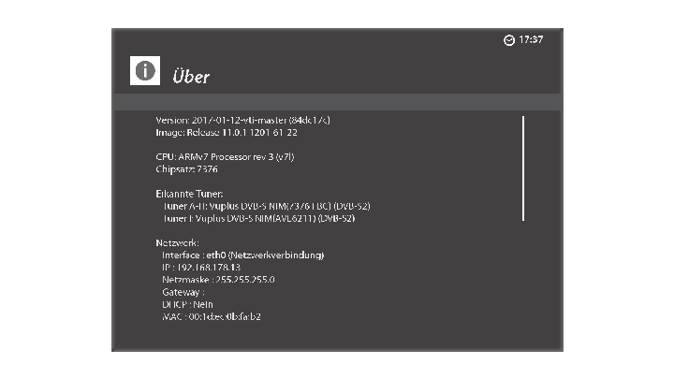This screenshot has height=379, width=674.
Task: Click the info icon beside Über
Action: coord(145,70)
